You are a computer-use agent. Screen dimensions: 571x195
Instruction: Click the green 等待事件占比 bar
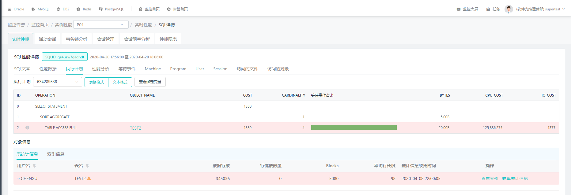(x=354, y=127)
